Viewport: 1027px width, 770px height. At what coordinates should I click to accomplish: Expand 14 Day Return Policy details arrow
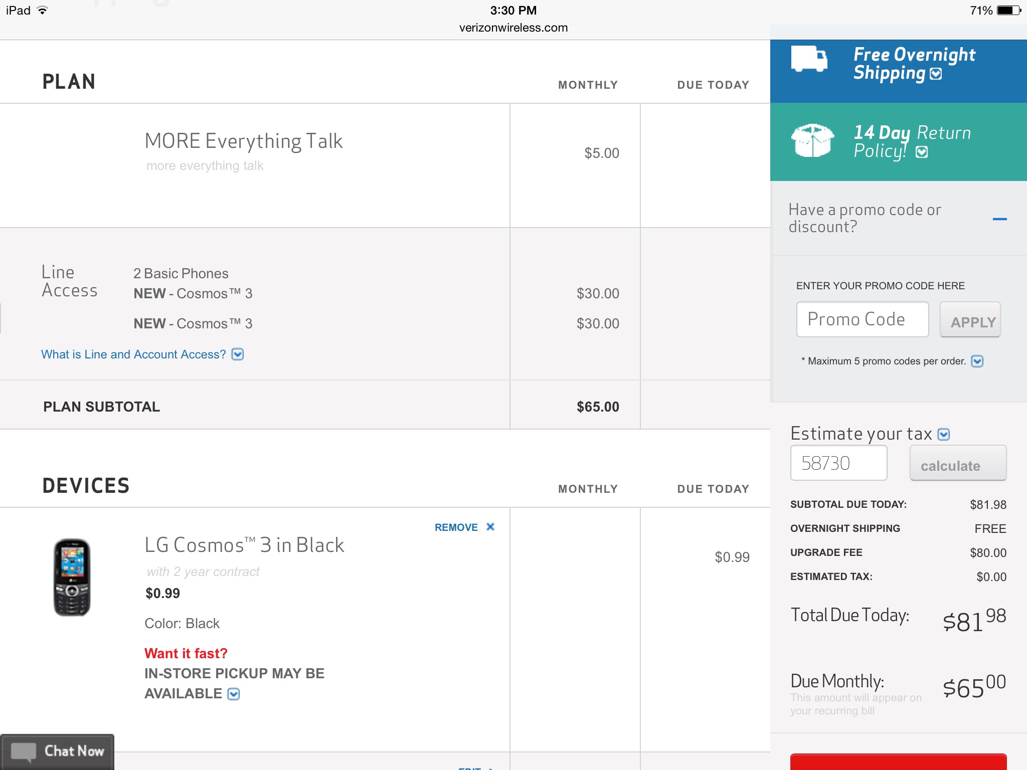coord(922,152)
